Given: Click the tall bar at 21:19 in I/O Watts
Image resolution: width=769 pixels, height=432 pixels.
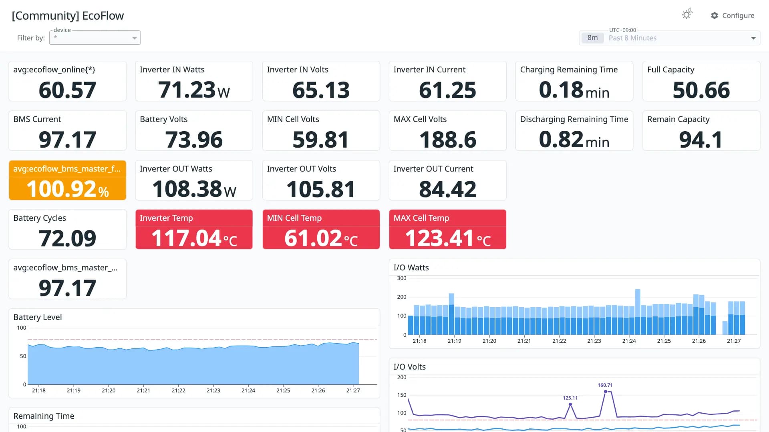Looking at the screenshot, I should (451, 314).
